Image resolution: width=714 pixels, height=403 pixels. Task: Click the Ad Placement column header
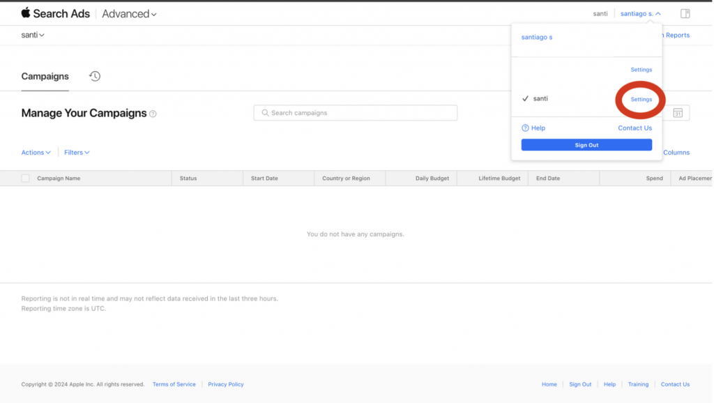[695, 178]
